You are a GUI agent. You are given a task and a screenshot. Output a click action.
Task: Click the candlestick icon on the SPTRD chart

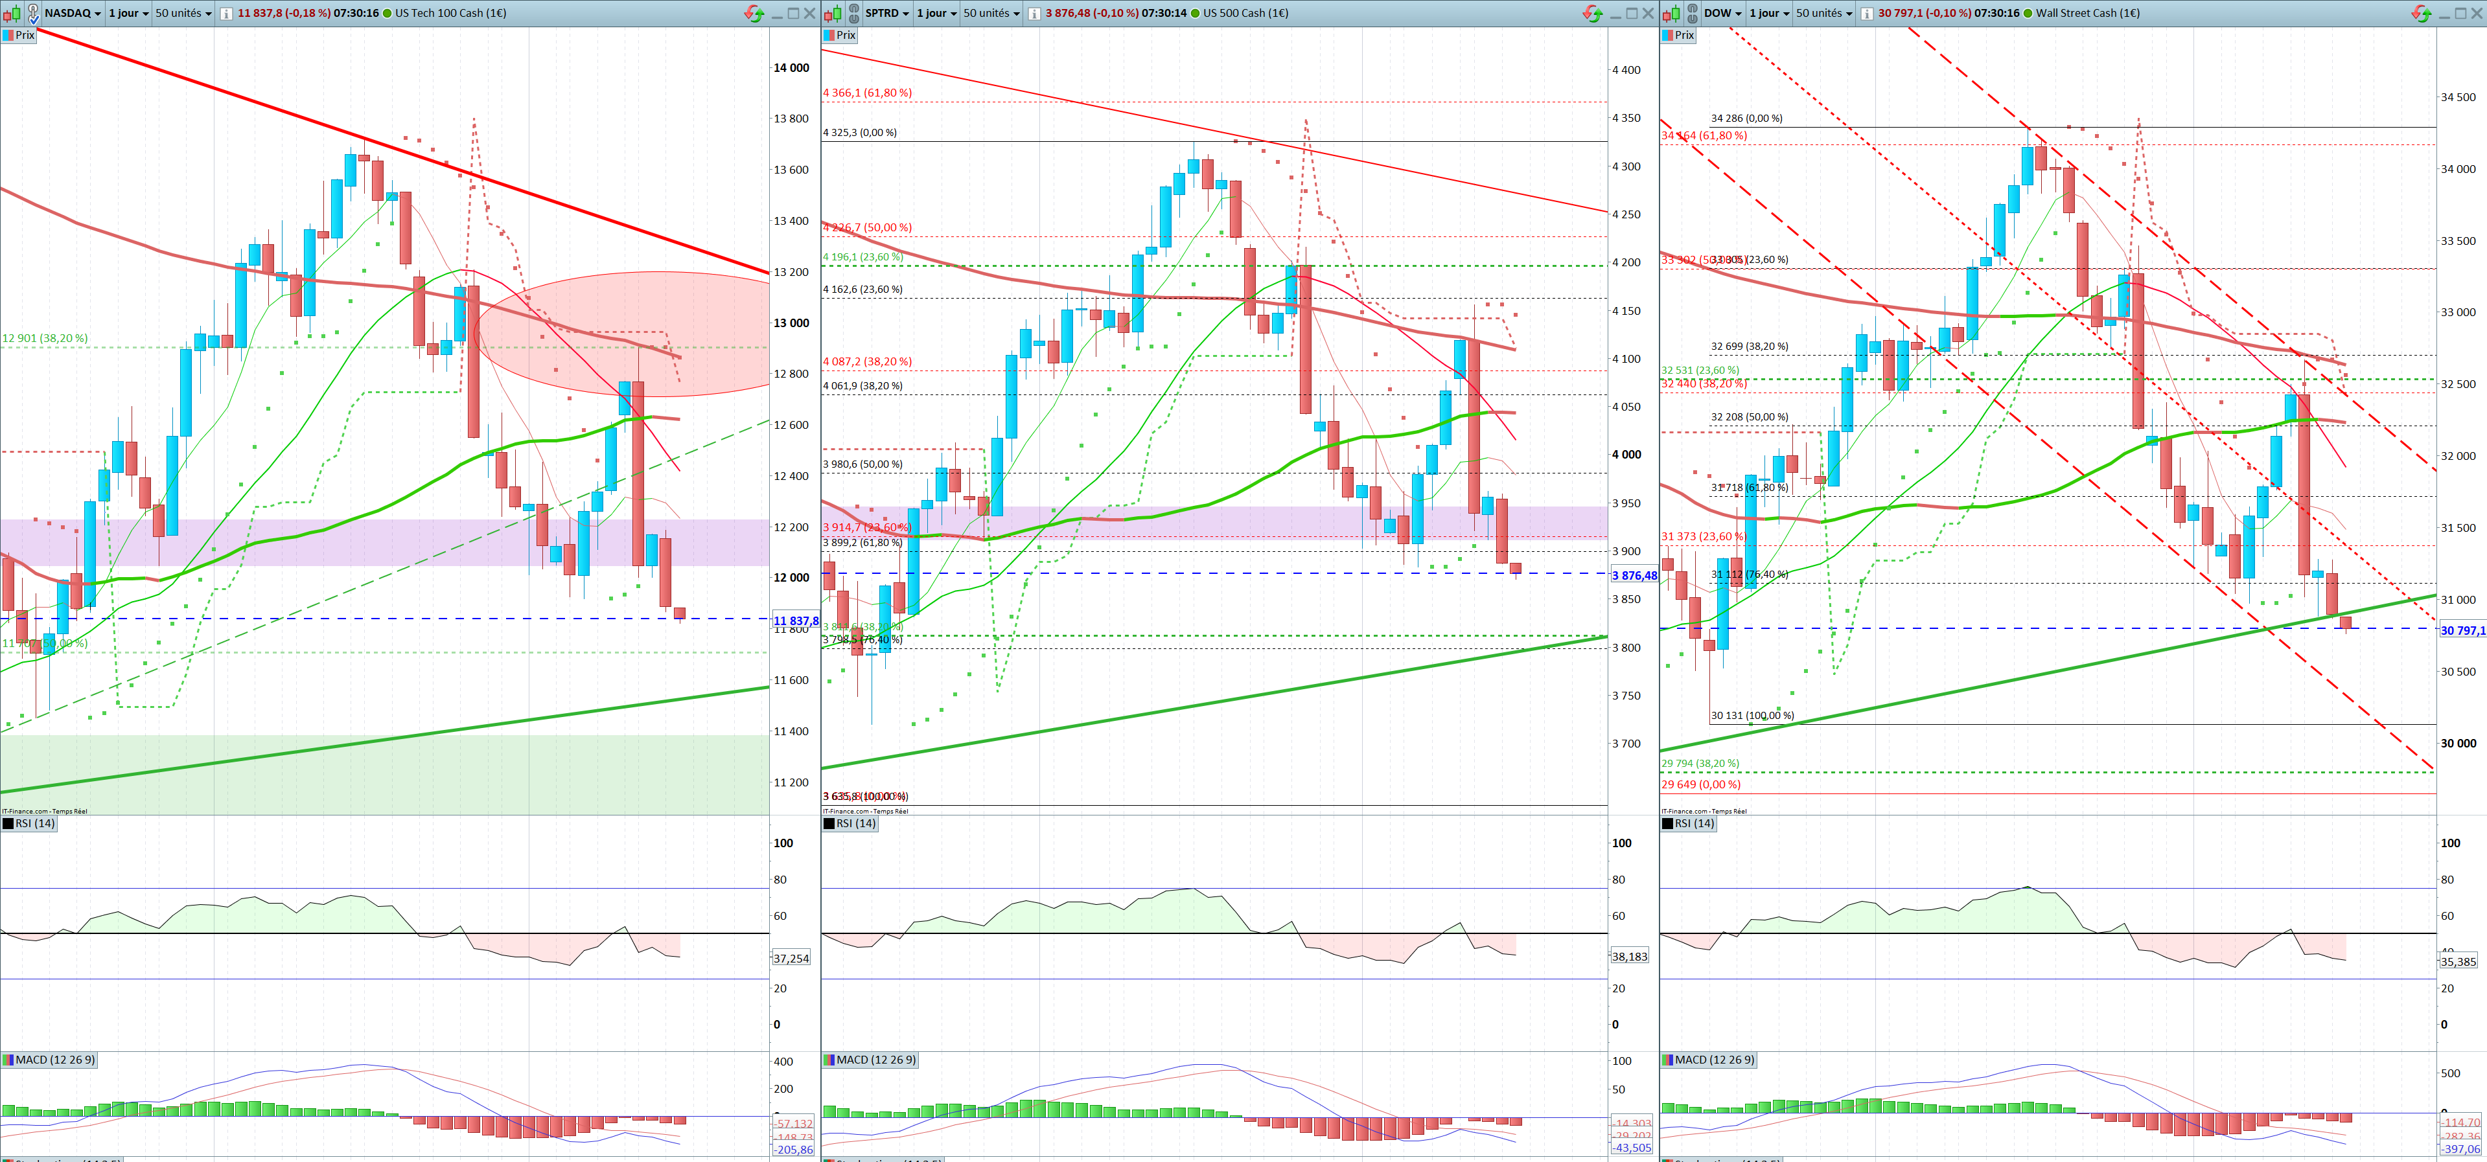[x=832, y=14]
